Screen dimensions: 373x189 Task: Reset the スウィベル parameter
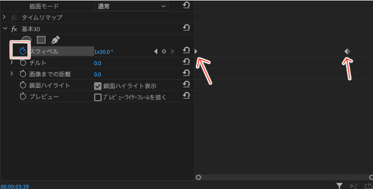186,50
